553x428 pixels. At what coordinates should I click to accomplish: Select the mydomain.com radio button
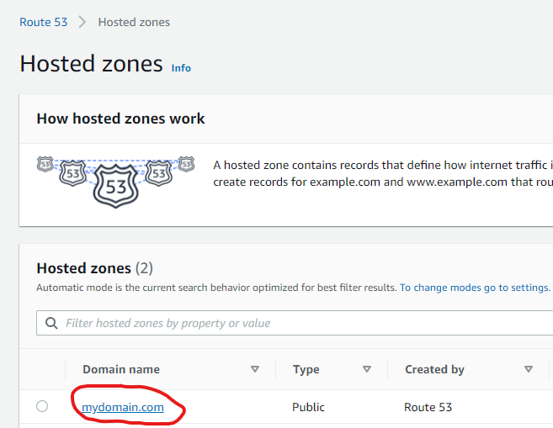coord(42,406)
